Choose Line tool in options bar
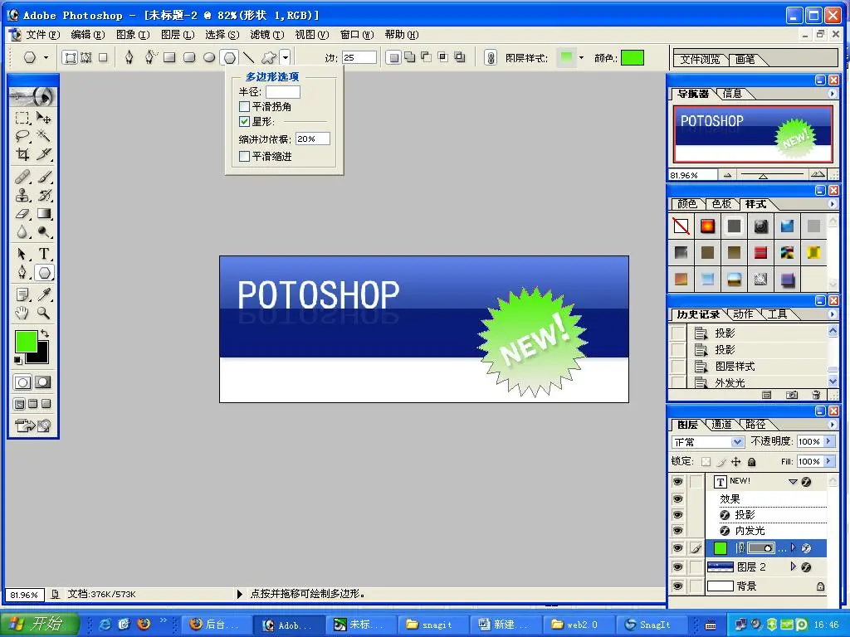 [x=248, y=57]
